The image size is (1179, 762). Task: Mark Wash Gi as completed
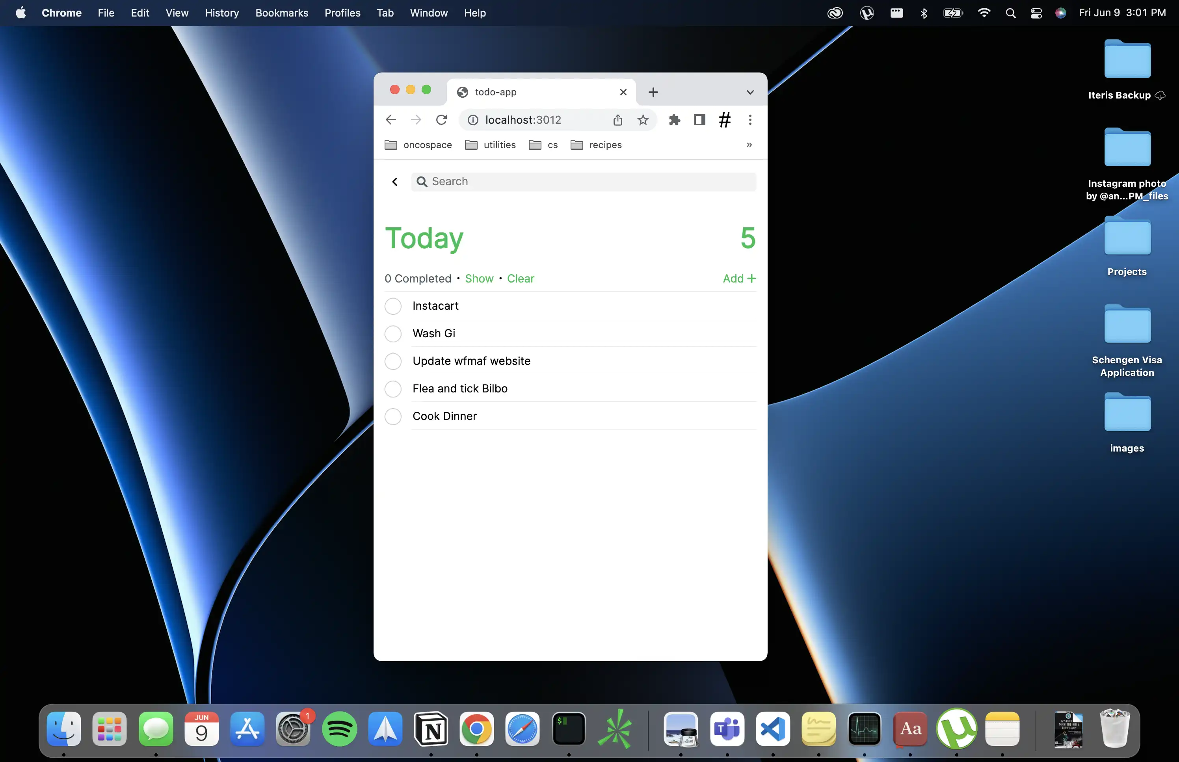click(x=393, y=334)
